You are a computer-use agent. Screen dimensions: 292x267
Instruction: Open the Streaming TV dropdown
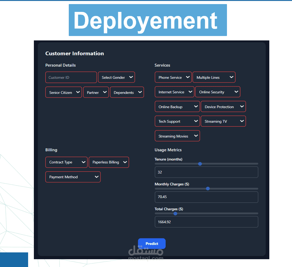[223, 121]
